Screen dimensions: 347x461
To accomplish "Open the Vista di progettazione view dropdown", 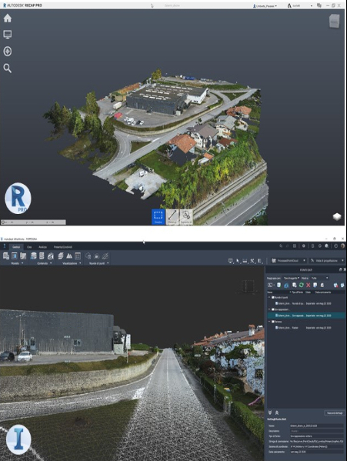I will pos(327,260).
